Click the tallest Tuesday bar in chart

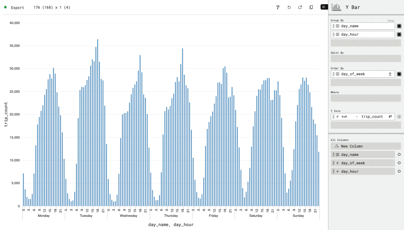pyautogui.click(x=98, y=123)
